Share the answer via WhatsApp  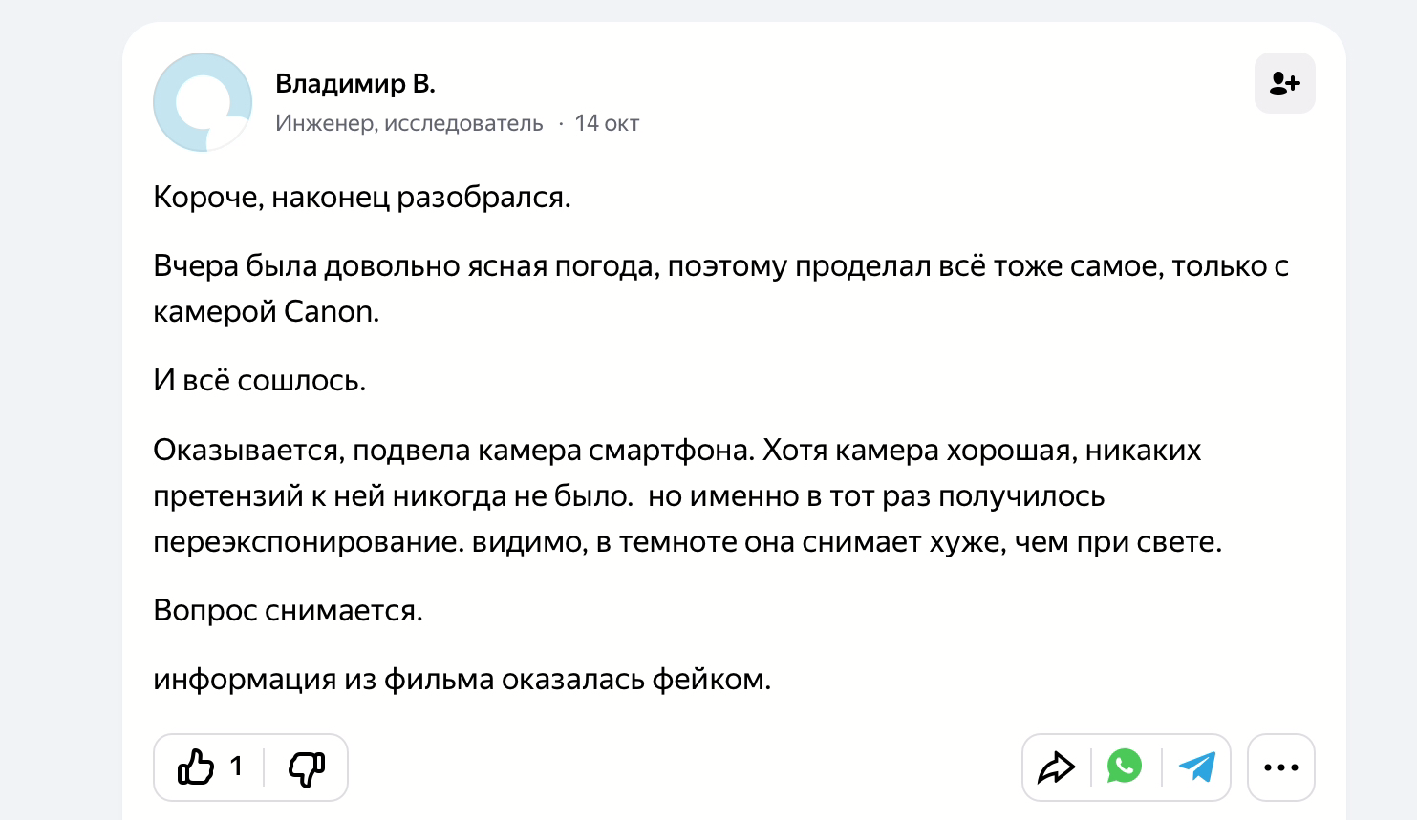(x=1125, y=766)
